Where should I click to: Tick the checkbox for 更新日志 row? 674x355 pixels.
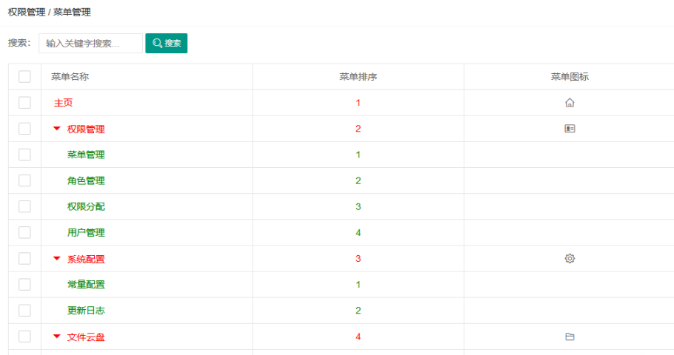[24, 311]
